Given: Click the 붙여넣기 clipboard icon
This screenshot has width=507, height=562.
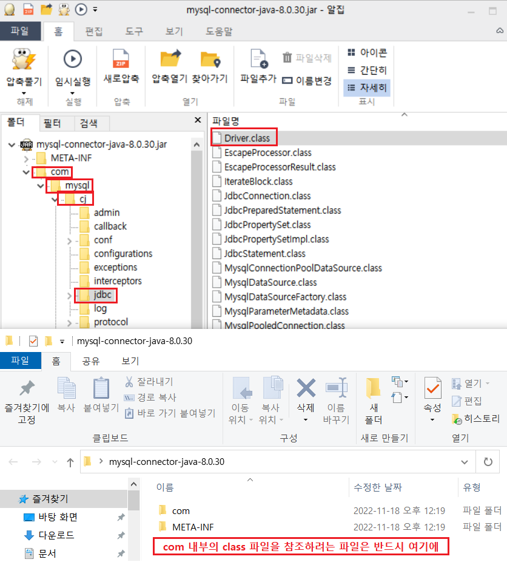Looking at the screenshot, I should (x=101, y=388).
